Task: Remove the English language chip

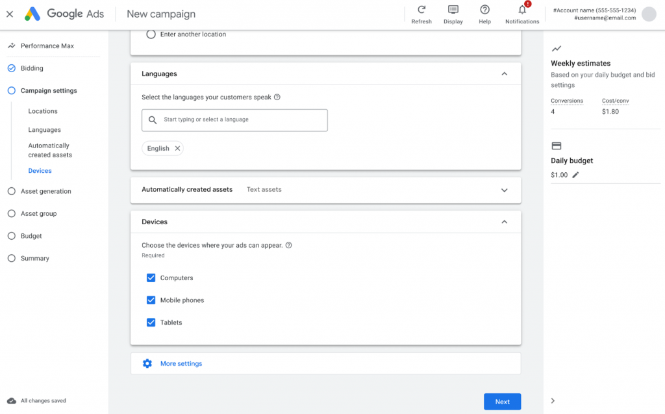Action: (x=177, y=148)
